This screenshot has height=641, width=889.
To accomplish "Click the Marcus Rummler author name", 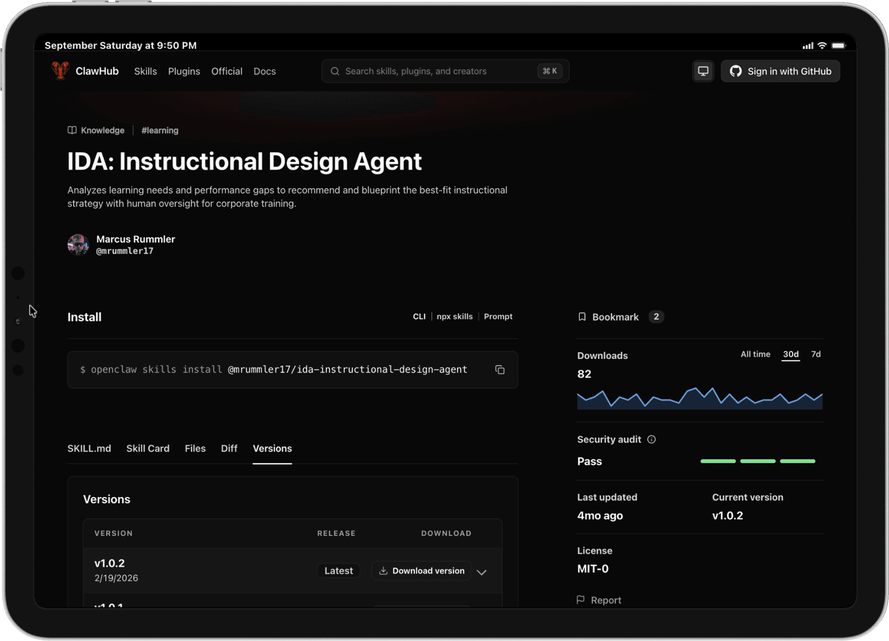I will (136, 239).
